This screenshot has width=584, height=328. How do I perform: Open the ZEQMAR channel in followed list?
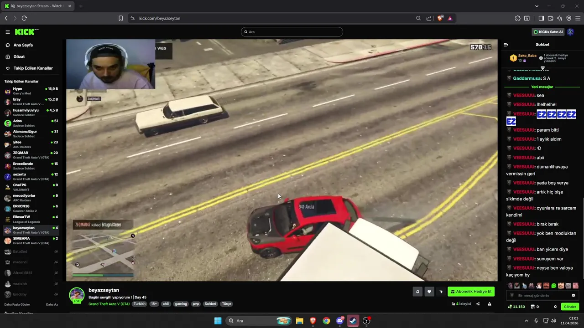pyautogui.click(x=31, y=155)
